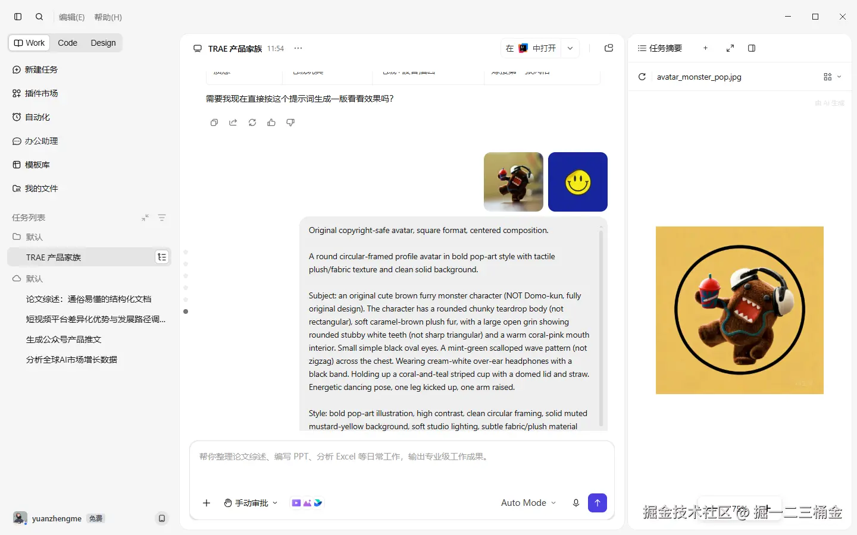Thumbs down the assistant reply
The height and width of the screenshot is (535, 857).
290,122
